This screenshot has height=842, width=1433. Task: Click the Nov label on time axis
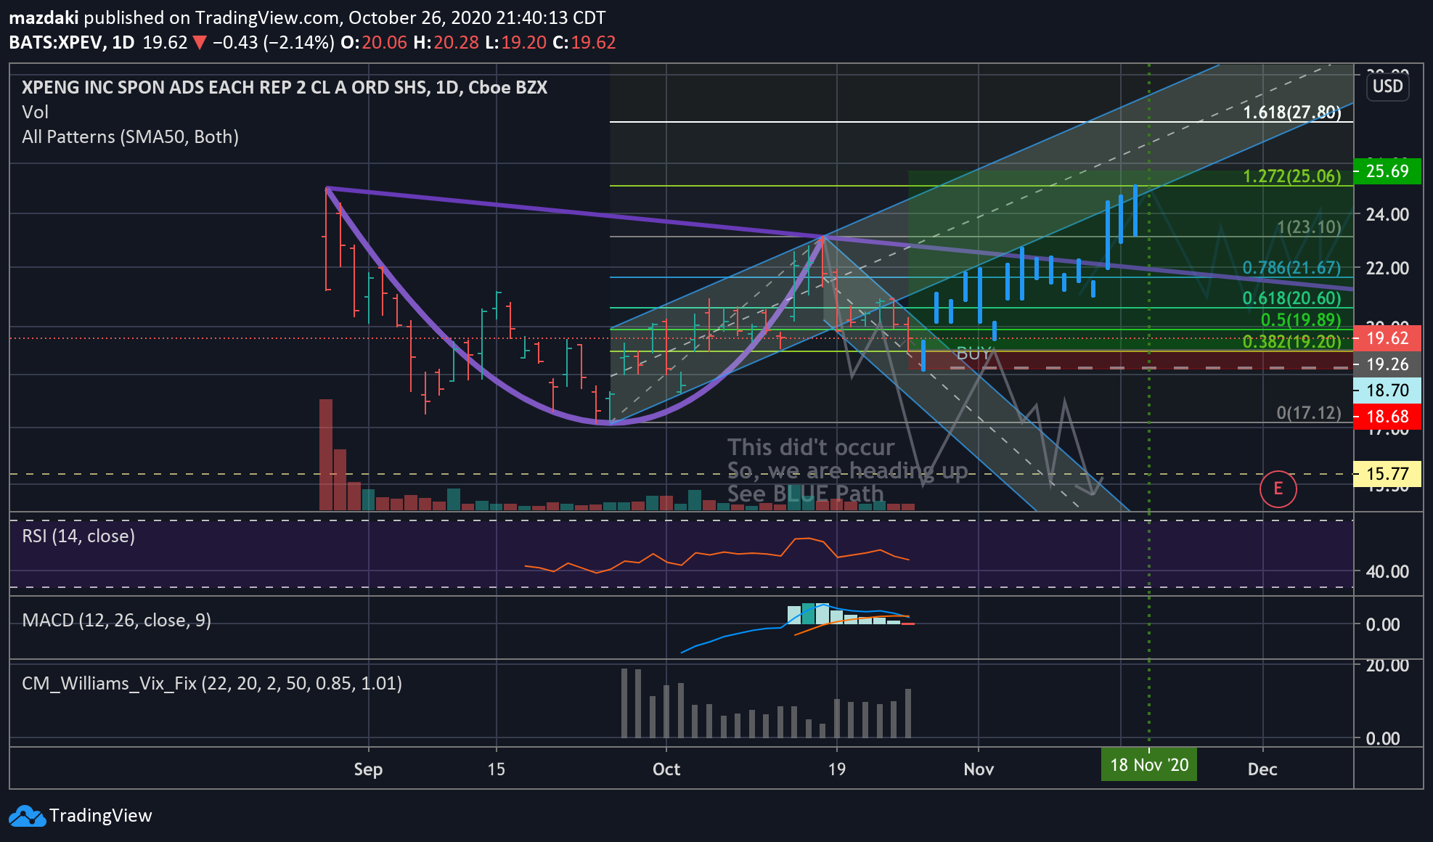pos(979,769)
